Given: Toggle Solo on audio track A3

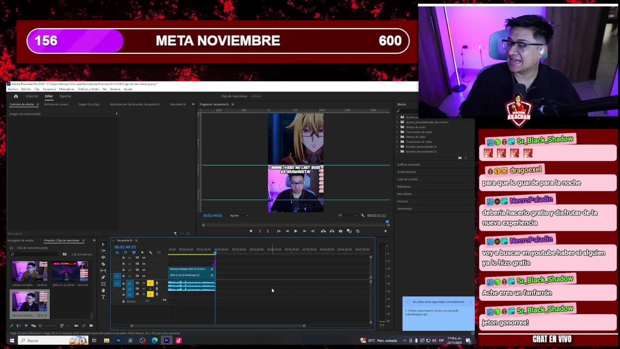Looking at the screenshot, I should point(150,294).
